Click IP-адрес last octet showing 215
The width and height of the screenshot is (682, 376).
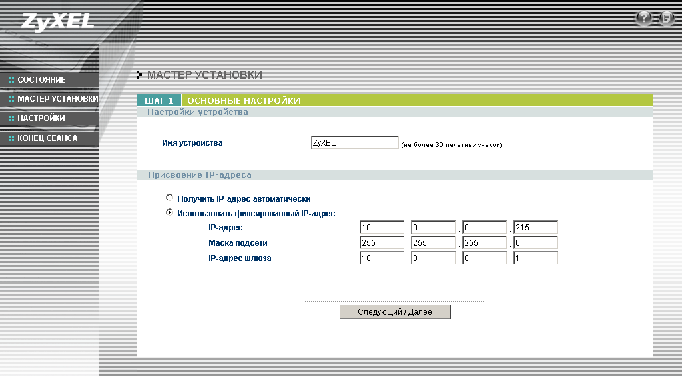[535, 227]
